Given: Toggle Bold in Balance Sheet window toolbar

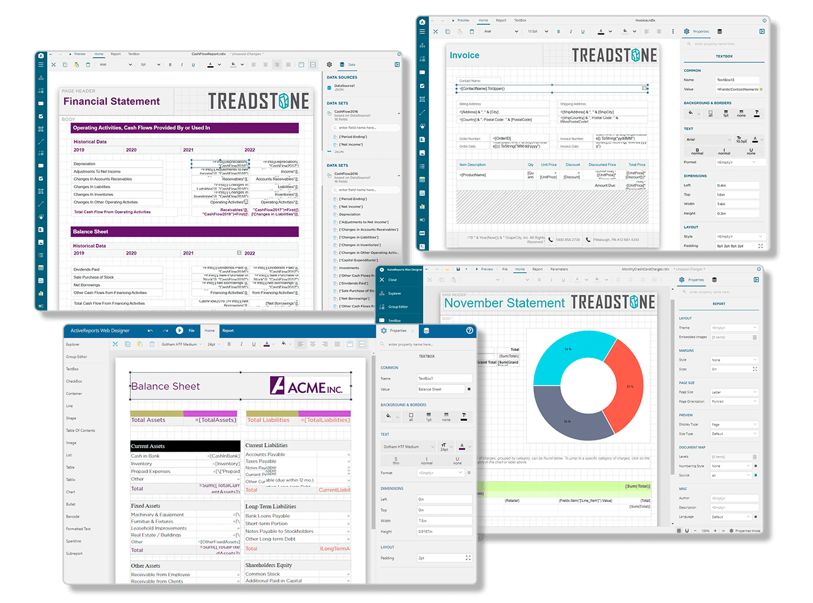Looking at the screenshot, I should [229, 344].
